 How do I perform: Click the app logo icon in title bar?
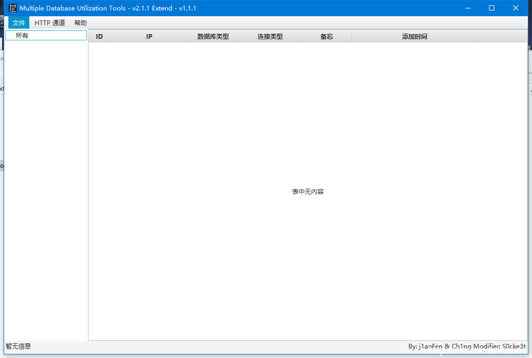(x=13, y=8)
